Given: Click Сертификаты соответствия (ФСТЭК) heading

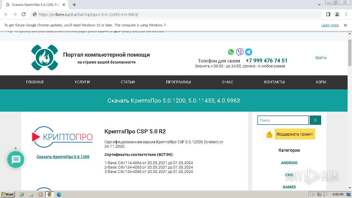Looking at the screenshot, I should (x=139, y=155).
